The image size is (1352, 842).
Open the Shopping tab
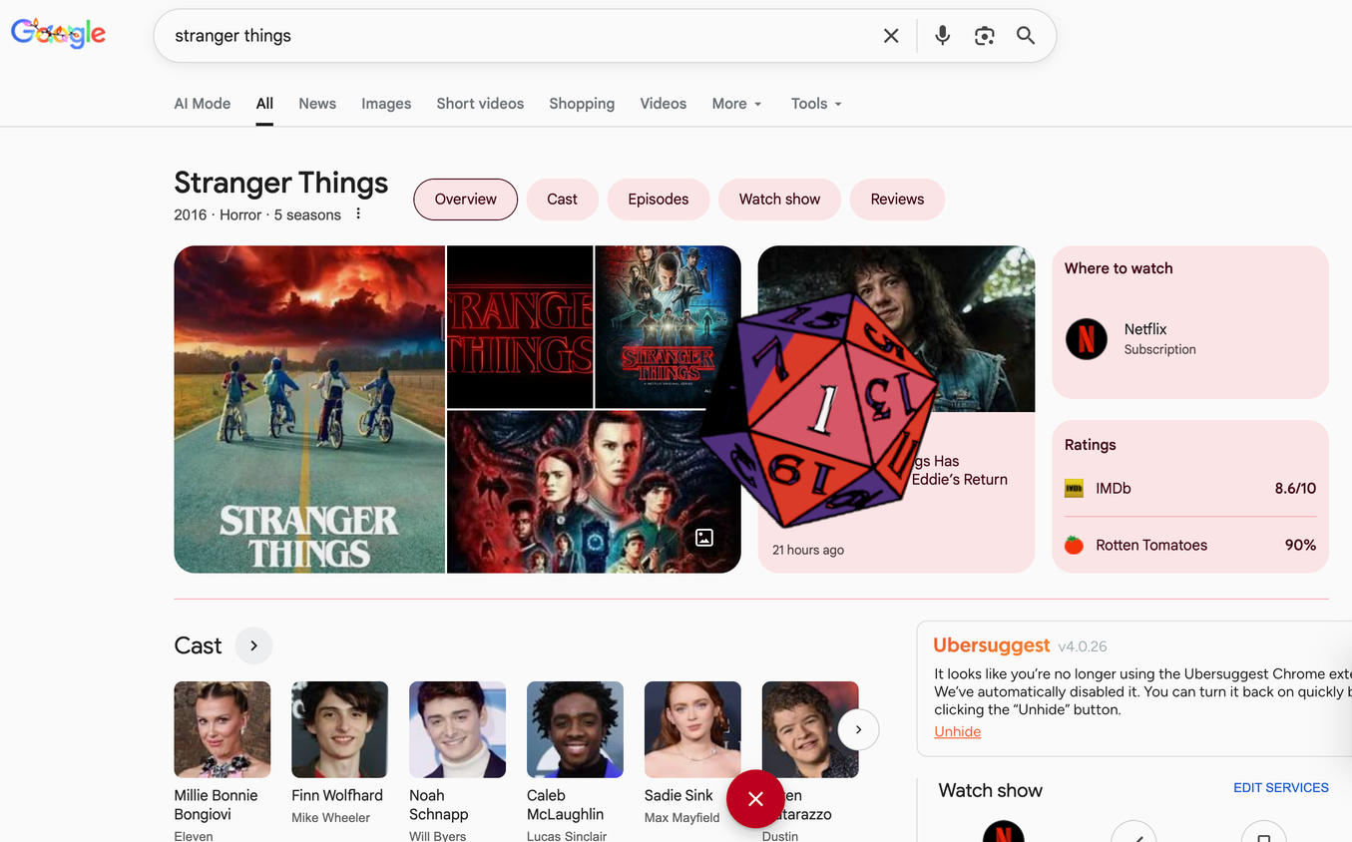(x=582, y=104)
